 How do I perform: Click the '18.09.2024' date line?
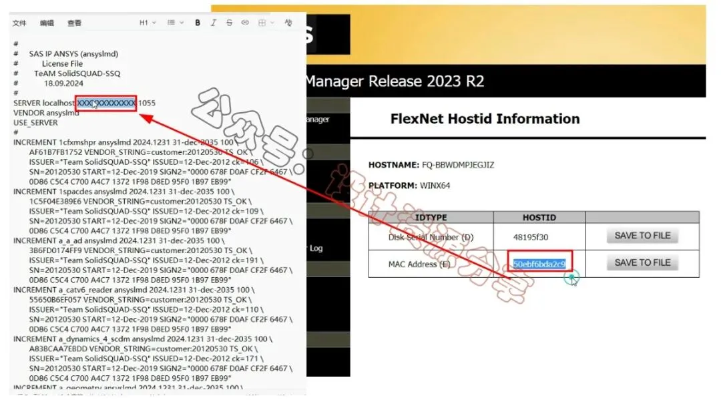63,83
